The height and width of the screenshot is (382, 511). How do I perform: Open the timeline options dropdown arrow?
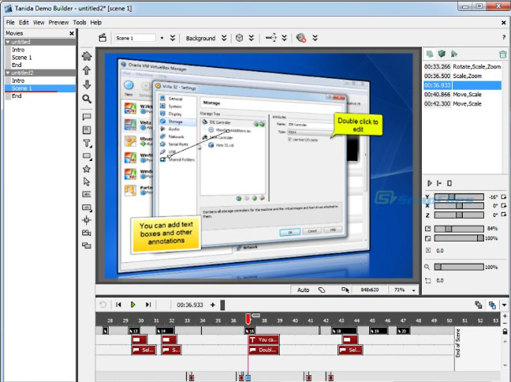click(504, 305)
